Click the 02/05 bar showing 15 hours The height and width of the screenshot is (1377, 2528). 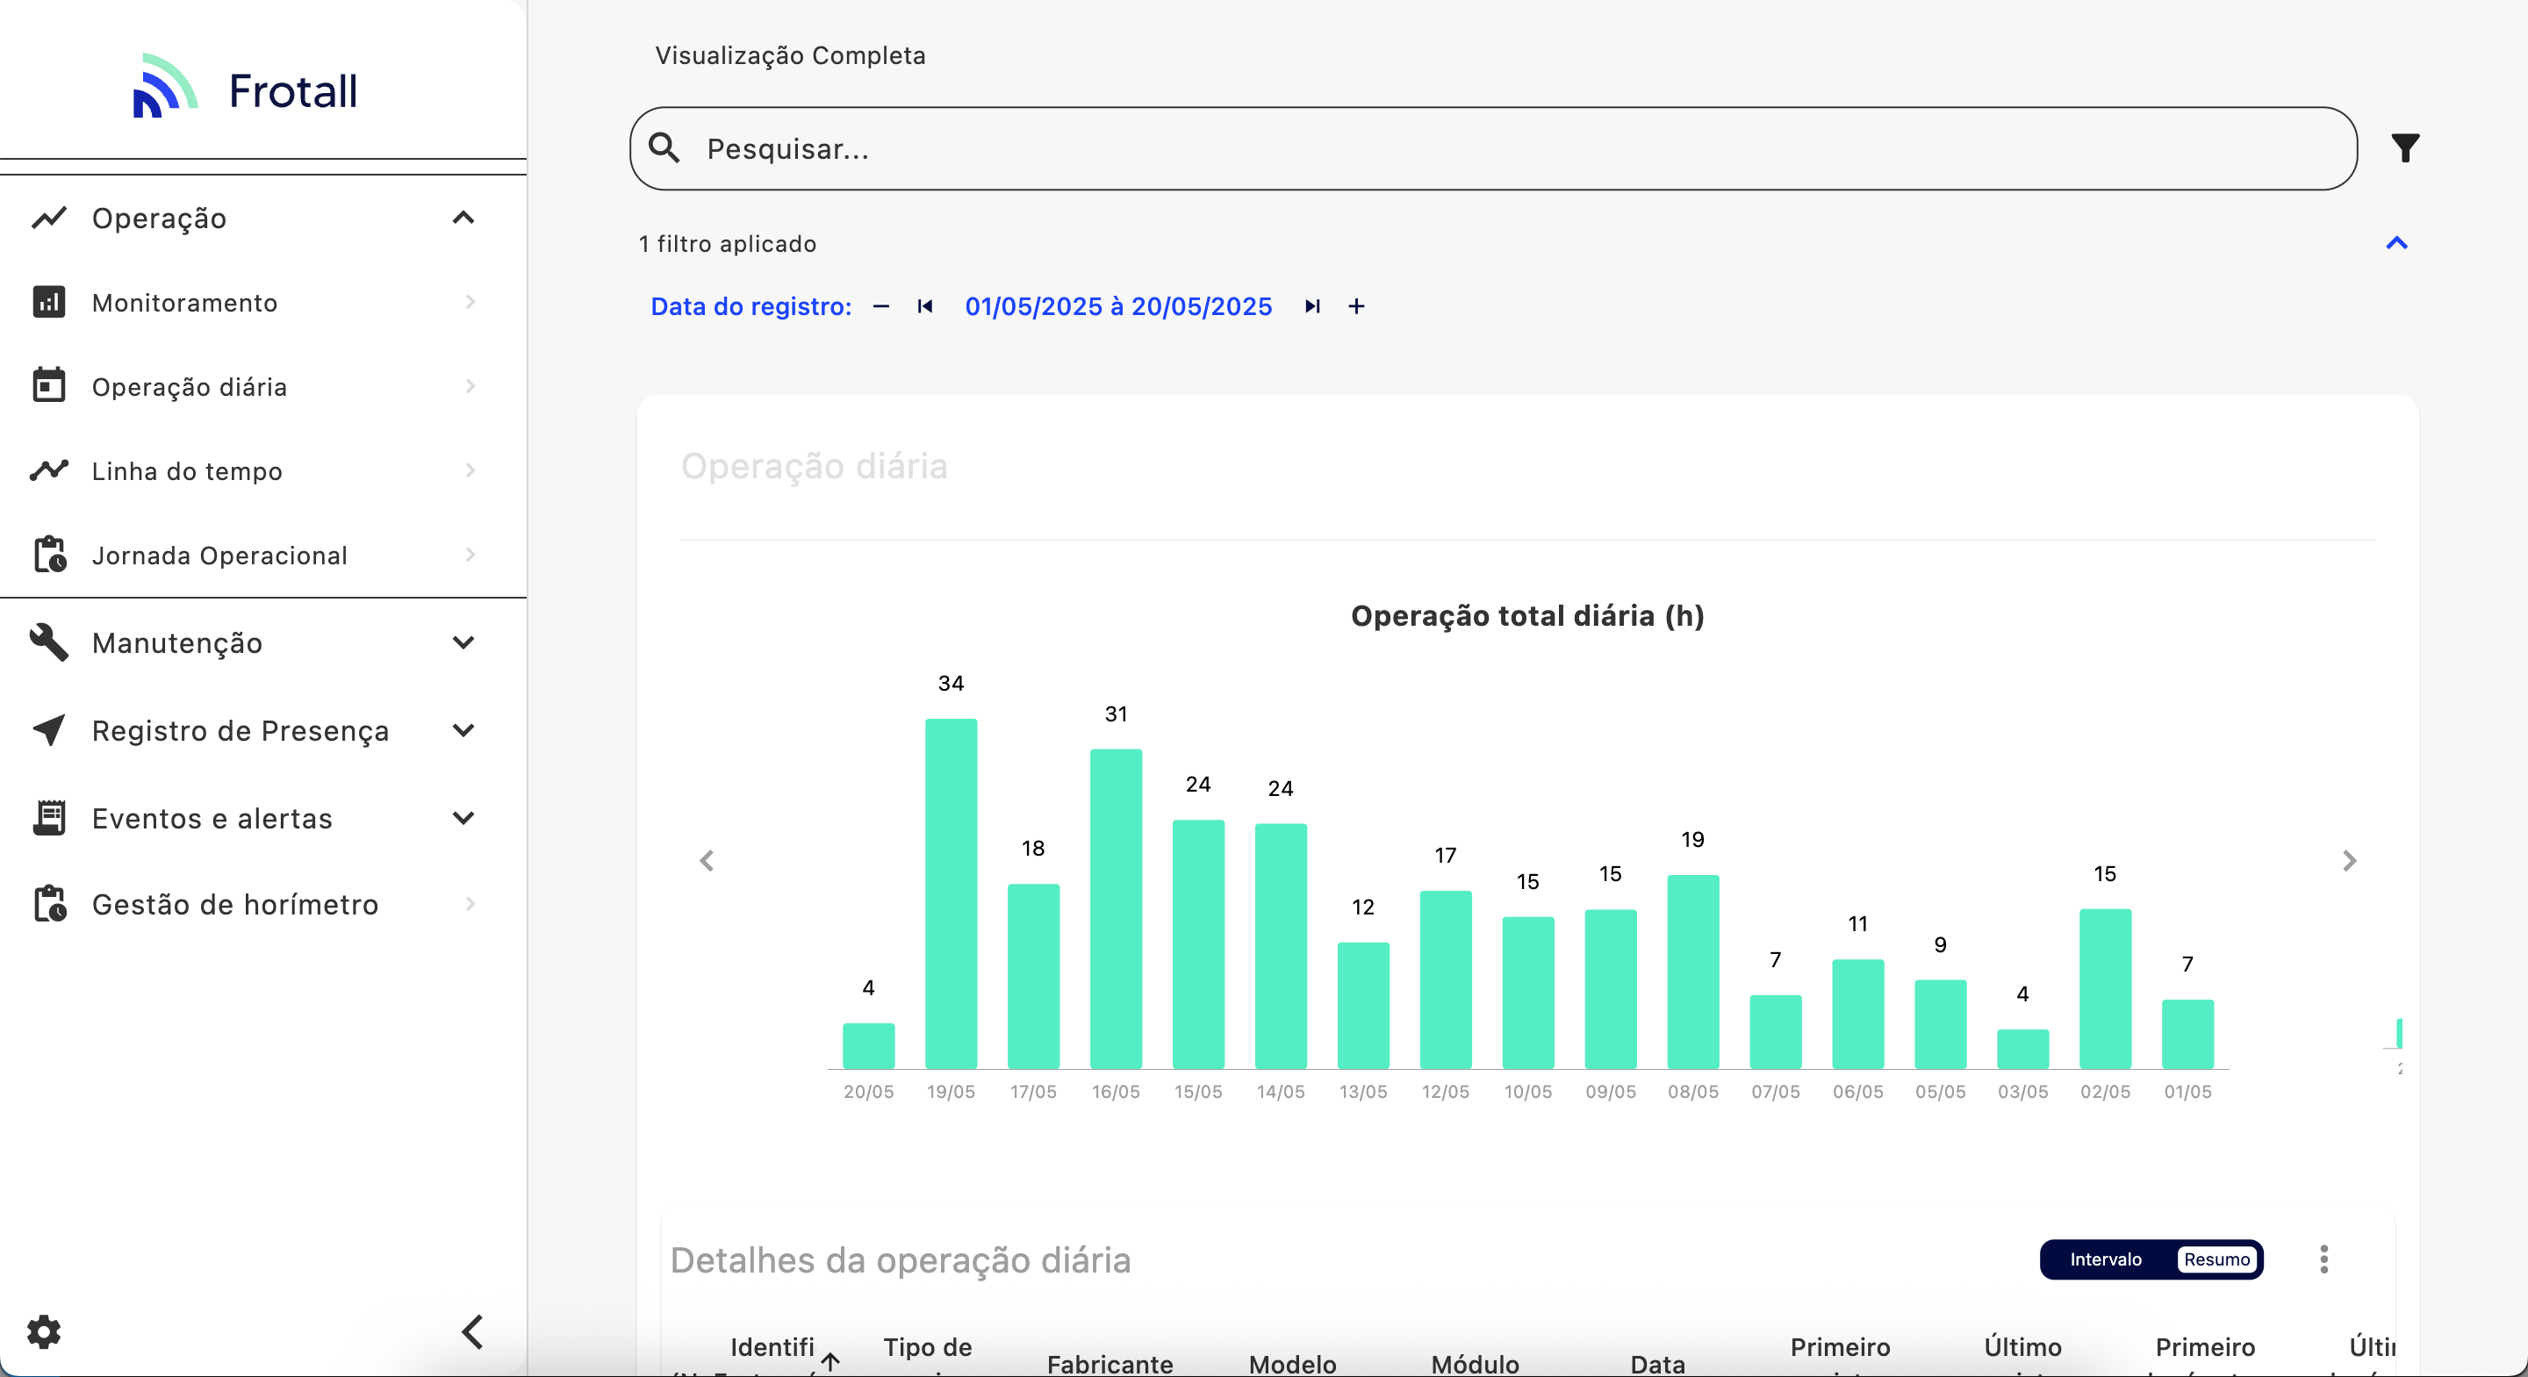(x=2105, y=988)
